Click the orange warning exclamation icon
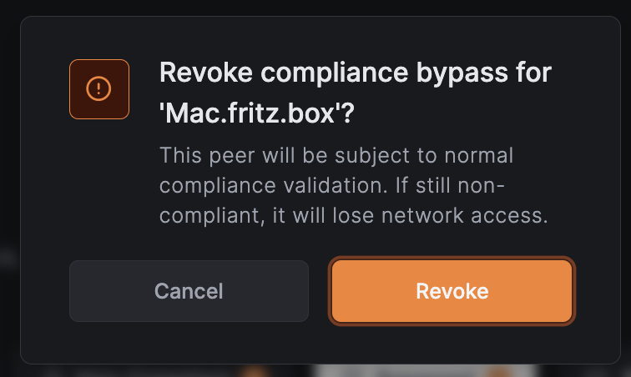 coord(98,89)
